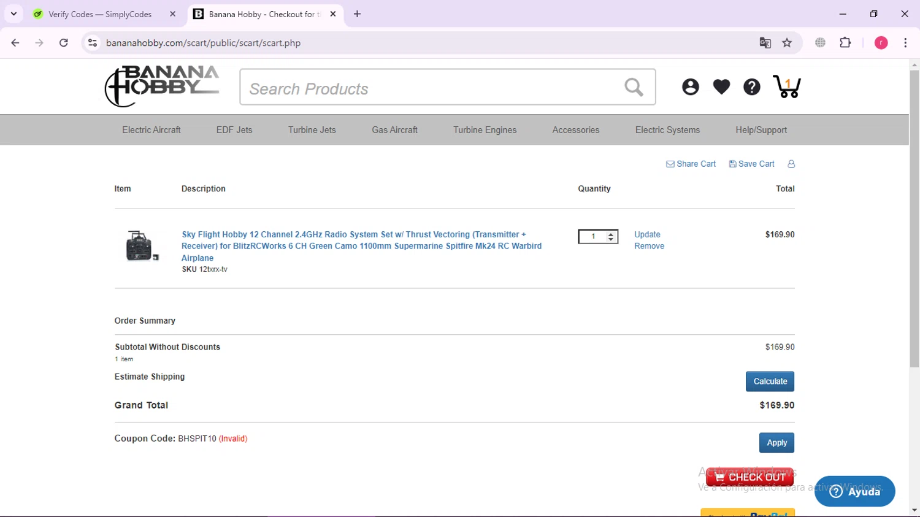Click the translate page icon
The height and width of the screenshot is (517, 920).
(x=765, y=43)
